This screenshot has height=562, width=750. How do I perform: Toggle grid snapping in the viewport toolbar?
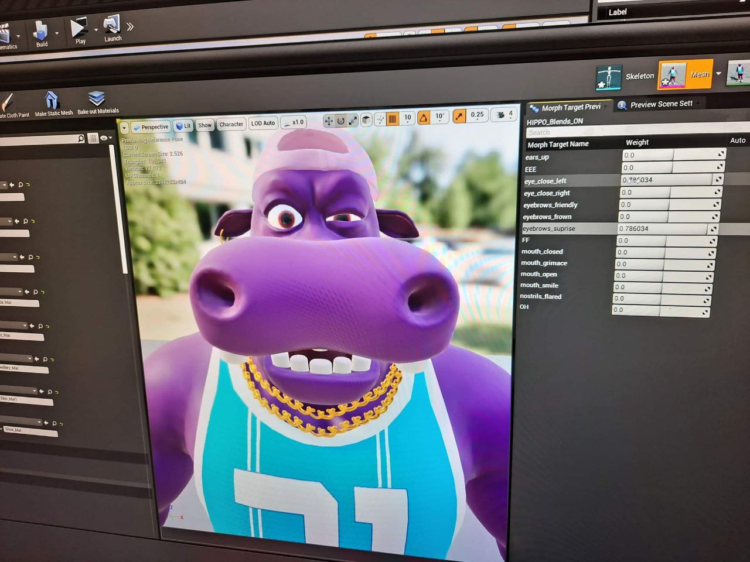point(393,119)
